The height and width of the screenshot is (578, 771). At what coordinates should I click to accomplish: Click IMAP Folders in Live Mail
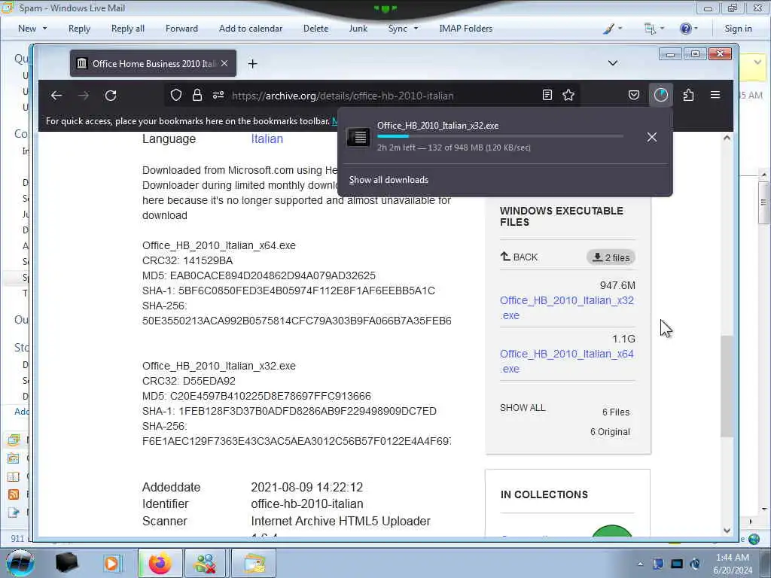[465, 29]
